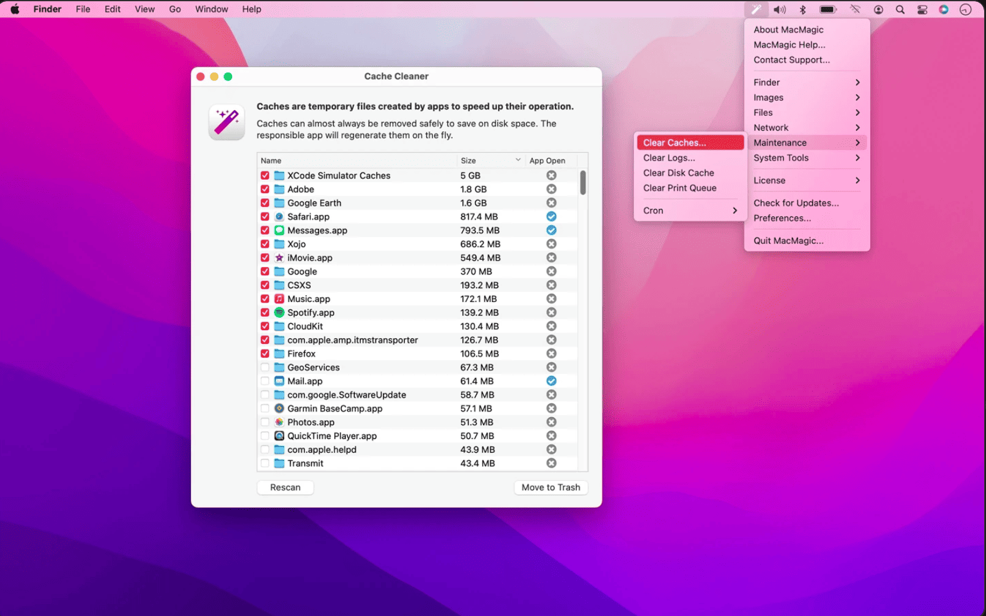Choose Clear Caches... menu entry
The image size is (986, 616).
[690, 143]
